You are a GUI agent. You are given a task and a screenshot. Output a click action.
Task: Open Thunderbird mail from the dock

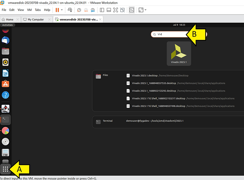(5, 40)
